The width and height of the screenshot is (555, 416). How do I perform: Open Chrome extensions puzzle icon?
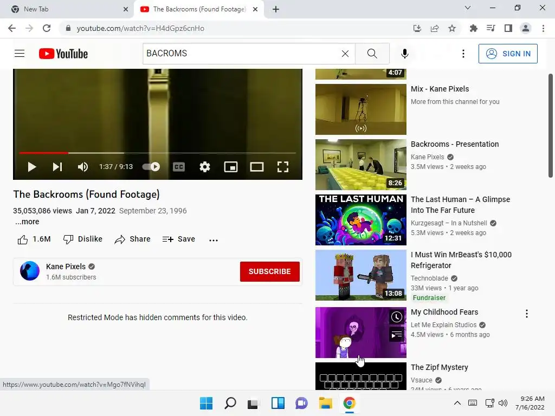point(473,28)
